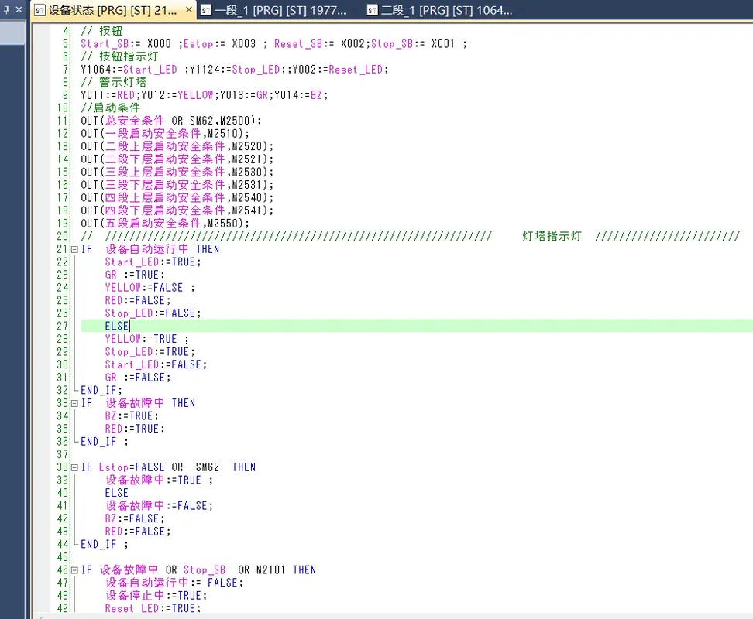The height and width of the screenshot is (619, 753).
Task: Click M2101 on line 46
Action: [x=271, y=569]
